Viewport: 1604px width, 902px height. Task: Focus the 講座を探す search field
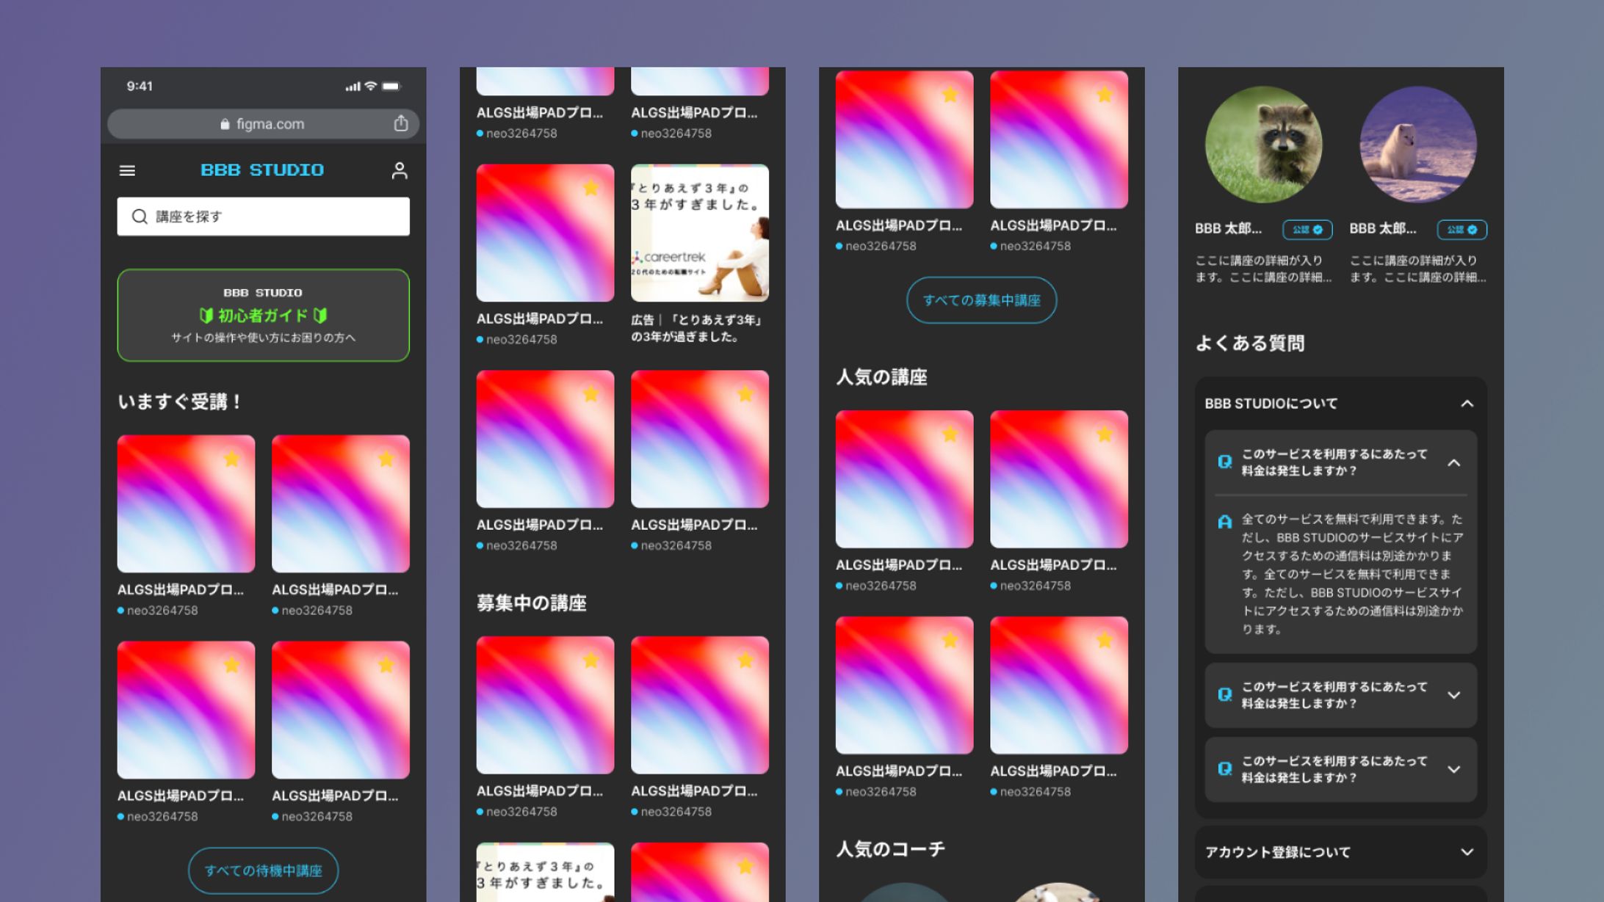coord(264,217)
